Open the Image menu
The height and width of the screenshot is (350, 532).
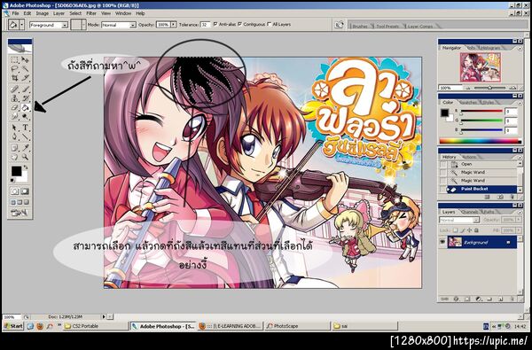tap(42, 13)
